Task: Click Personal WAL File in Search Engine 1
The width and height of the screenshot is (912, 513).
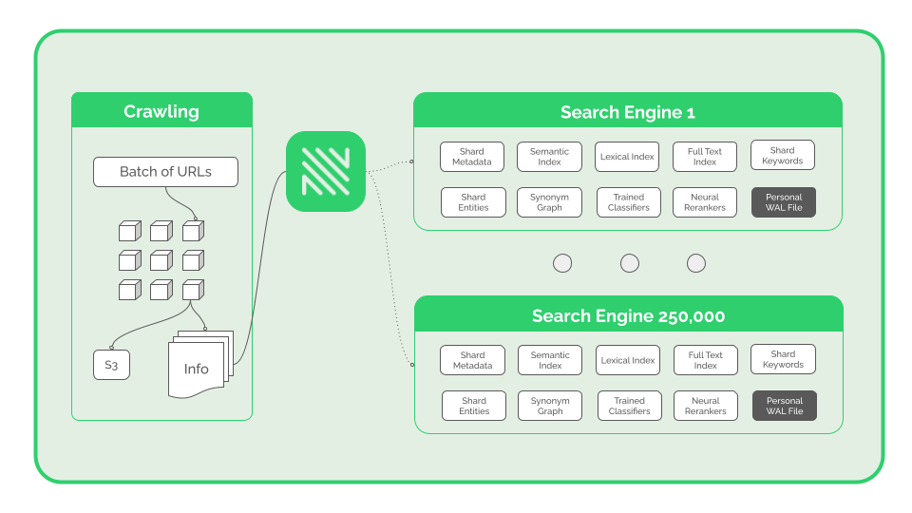Action: (784, 202)
